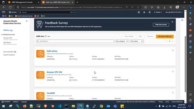Open the Any category filter dropdown
Image resolution: width=194 pixels, height=109 pixels.
[x=122, y=41]
